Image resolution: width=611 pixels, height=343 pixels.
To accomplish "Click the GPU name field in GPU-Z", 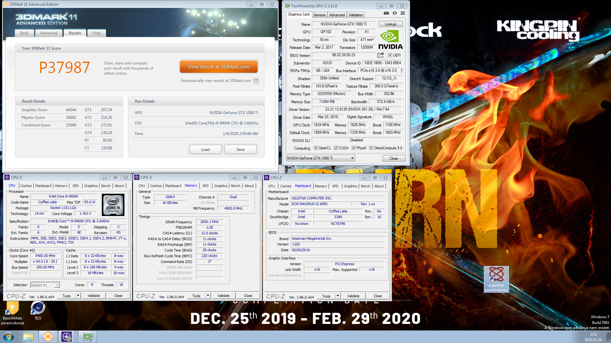I will (x=343, y=24).
